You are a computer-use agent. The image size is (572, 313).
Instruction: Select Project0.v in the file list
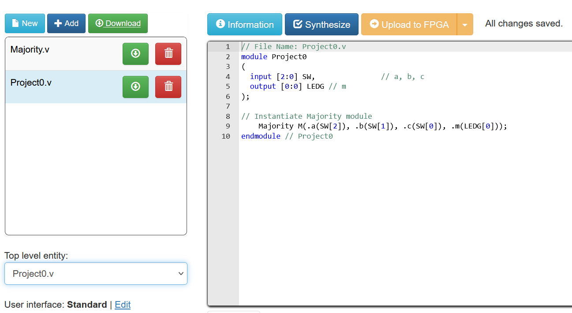tap(31, 83)
